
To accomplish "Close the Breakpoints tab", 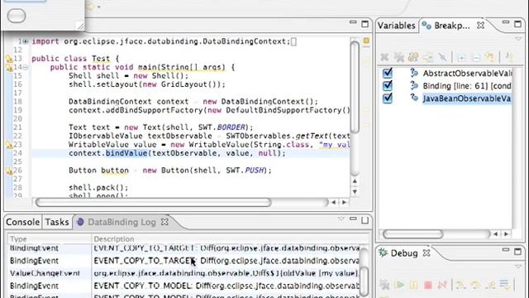I will (481, 26).
